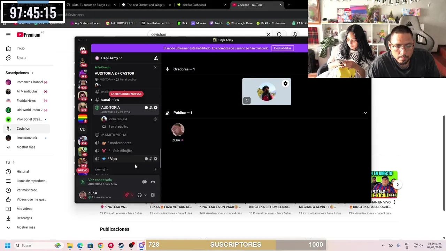Open the Windows Start menu
This screenshot has height=251, width=446.
pos(7,245)
